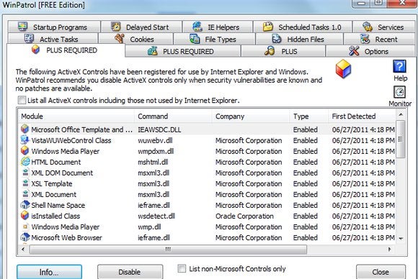This screenshot has width=418, height=279.
Task: Click the VistaWUWebControl Class row icon
Action: pos(25,140)
